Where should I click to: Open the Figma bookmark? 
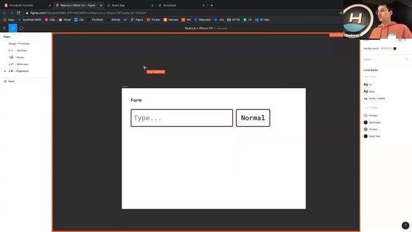click(x=137, y=20)
